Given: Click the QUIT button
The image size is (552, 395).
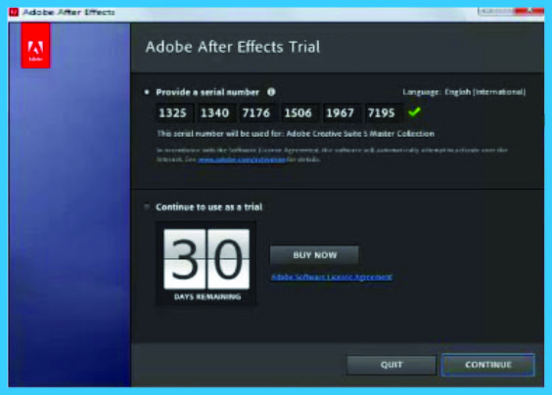Looking at the screenshot, I should [391, 365].
